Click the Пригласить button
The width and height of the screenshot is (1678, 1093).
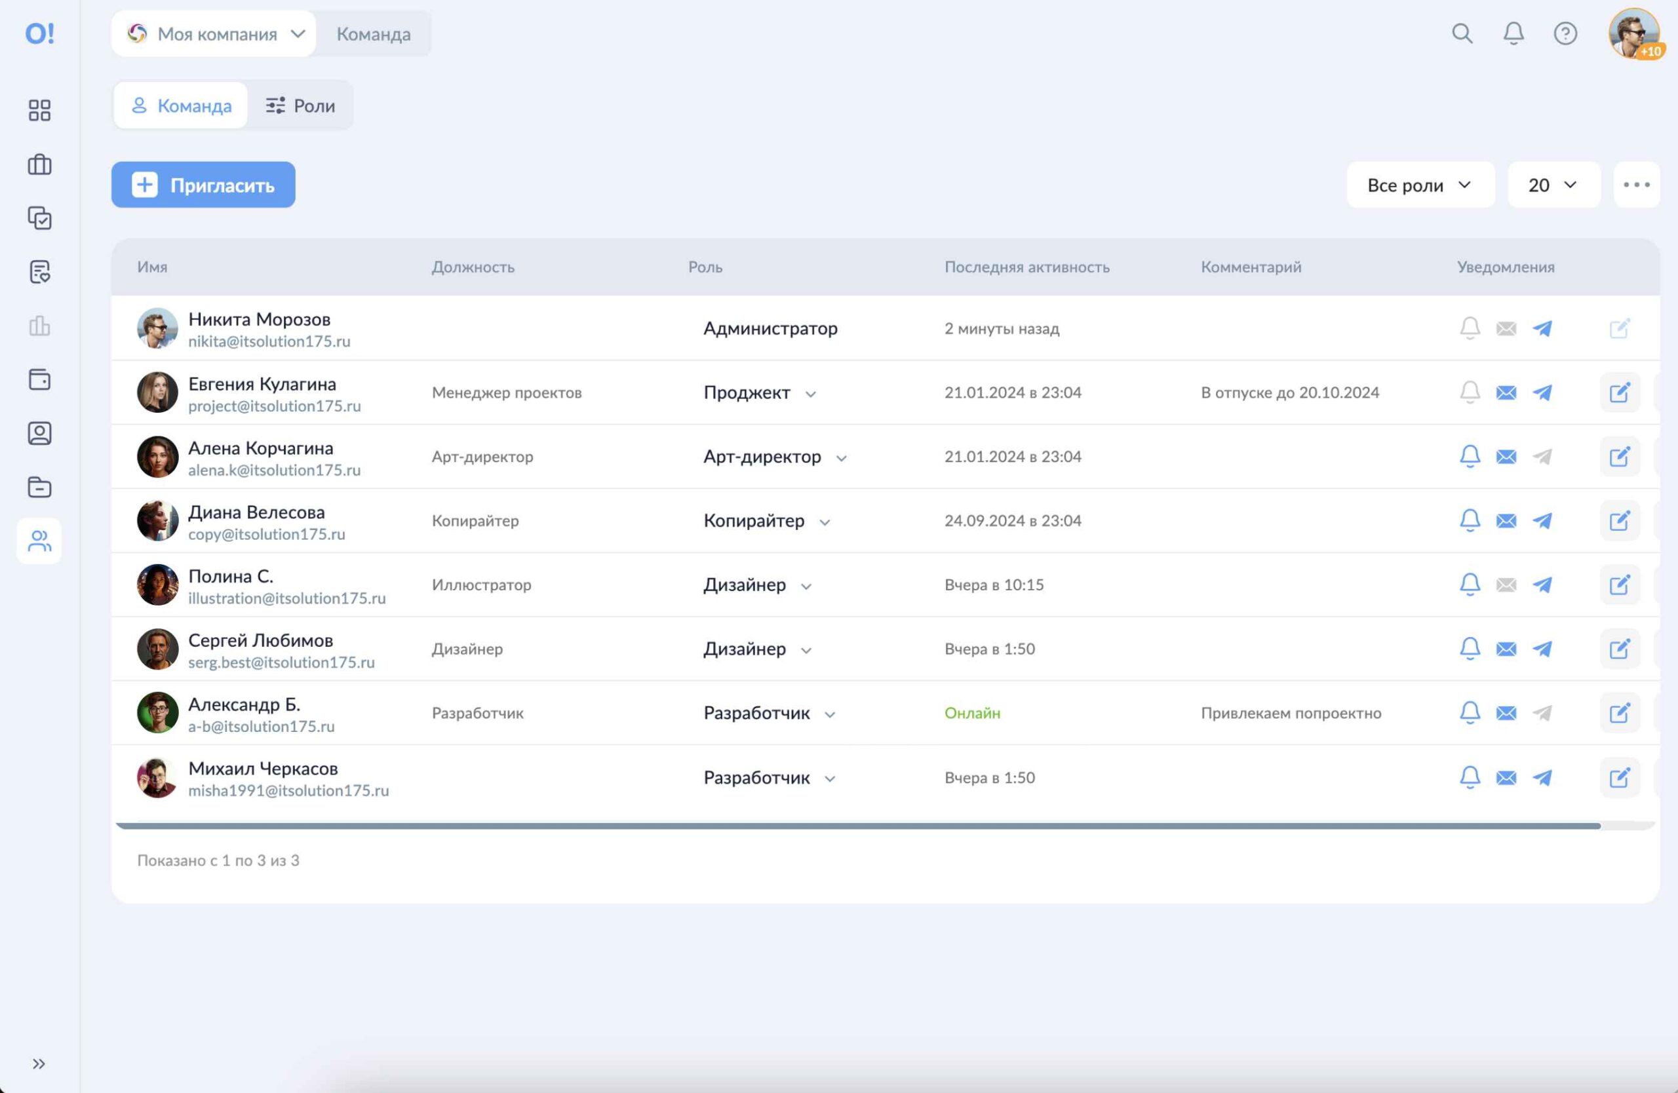(203, 185)
